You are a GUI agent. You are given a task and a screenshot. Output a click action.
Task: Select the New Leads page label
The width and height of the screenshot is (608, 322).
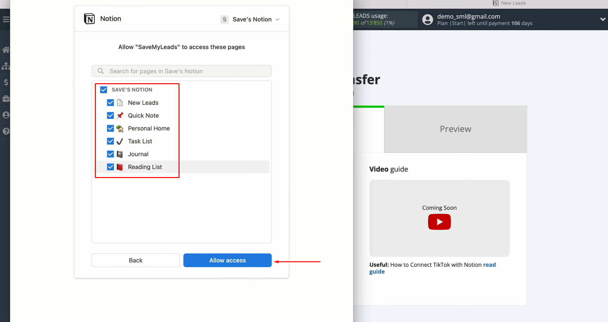(143, 103)
